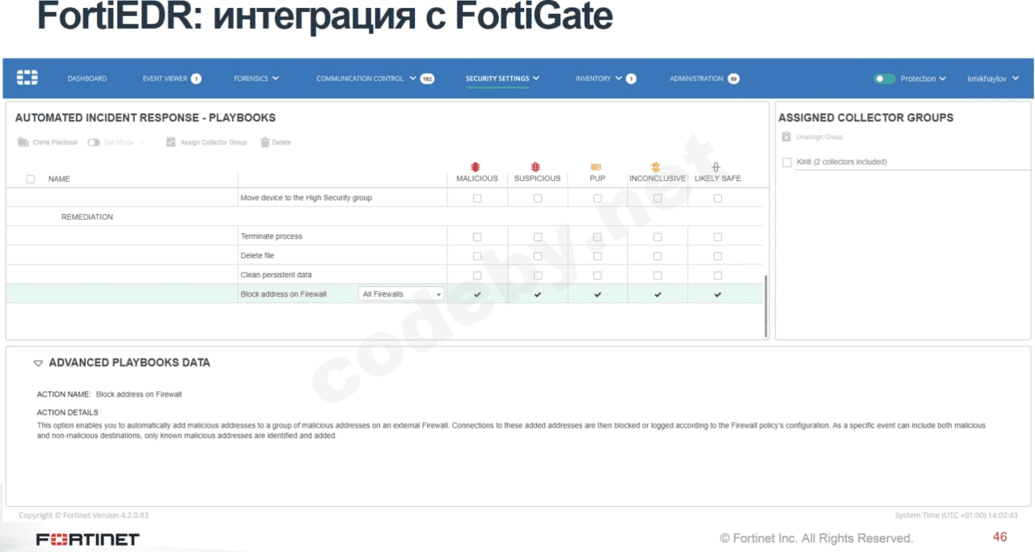Select the Block address on Firewall row
Viewport: 1035px width, 552px height.
pyautogui.click(x=384, y=294)
